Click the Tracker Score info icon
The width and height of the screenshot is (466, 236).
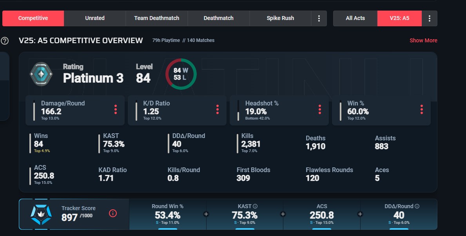click(x=113, y=213)
